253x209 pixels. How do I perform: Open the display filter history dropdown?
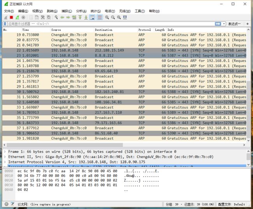point(224,24)
